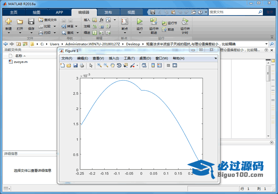The width and height of the screenshot is (278, 194).
Task: Toggle the Brush data tool
Action: (x=132, y=66)
